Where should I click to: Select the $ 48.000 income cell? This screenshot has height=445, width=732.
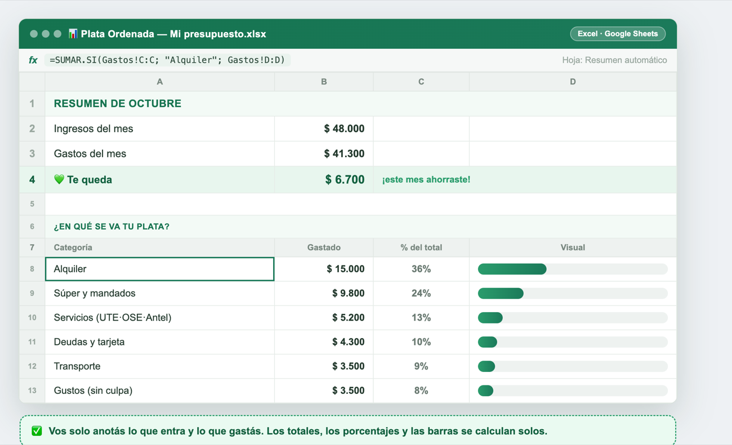point(324,129)
